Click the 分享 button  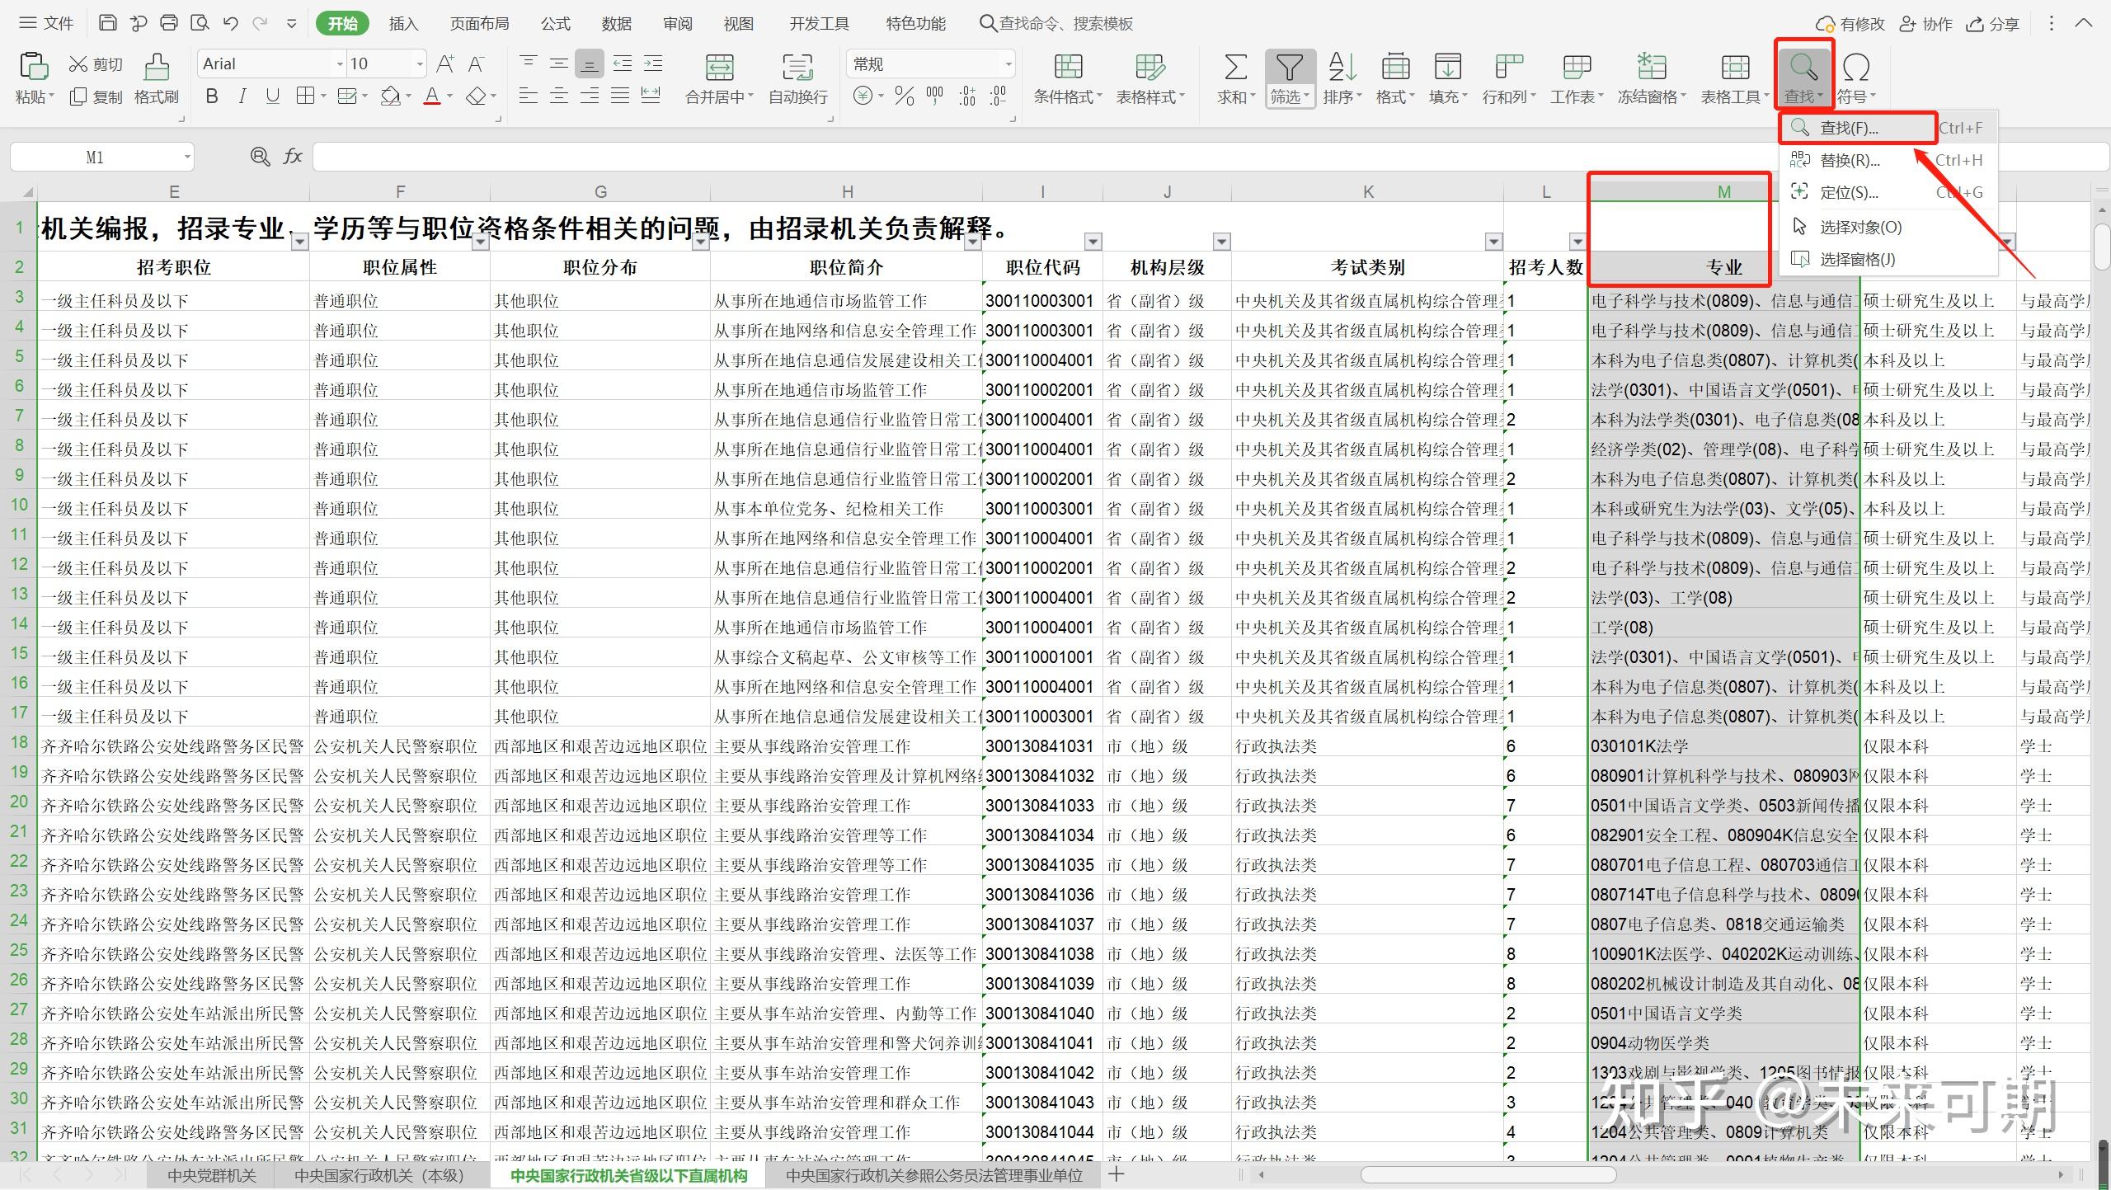[1992, 24]
